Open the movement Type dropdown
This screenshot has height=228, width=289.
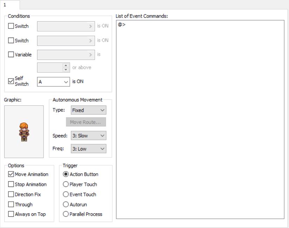point(88,110)
